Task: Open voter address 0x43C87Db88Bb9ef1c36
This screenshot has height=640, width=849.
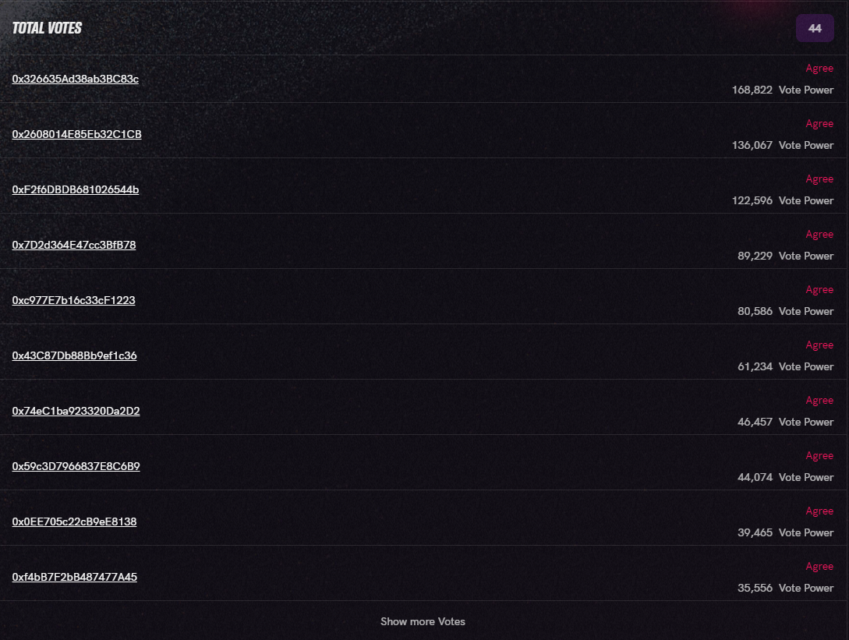Action: (x=74, y=355)
